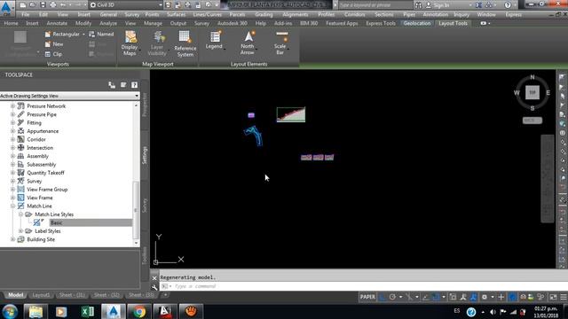
Task: Open Google Chrome from the taskbar
Action: coord(139,311)
